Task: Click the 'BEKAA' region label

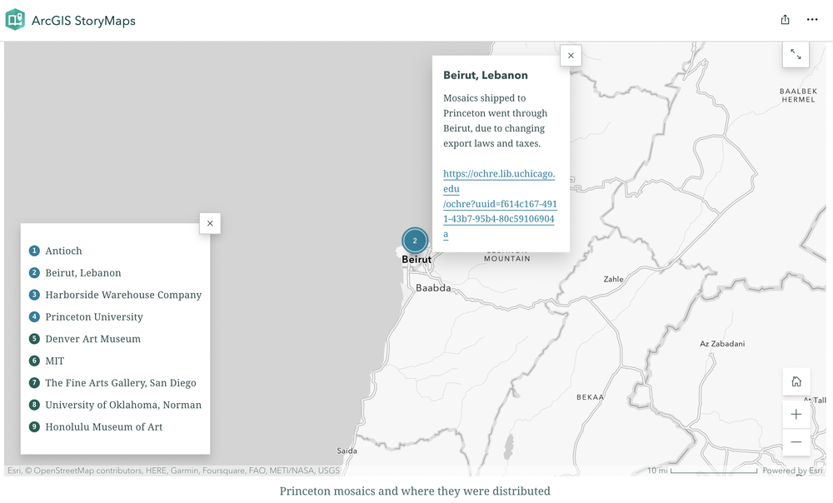Action: coord(591,396)
